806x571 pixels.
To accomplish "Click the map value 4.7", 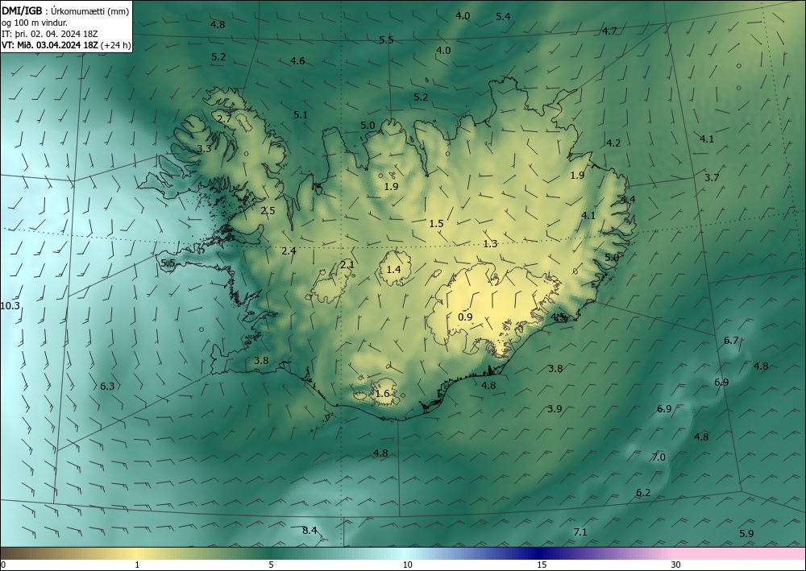I will click(x=609, y=31).
